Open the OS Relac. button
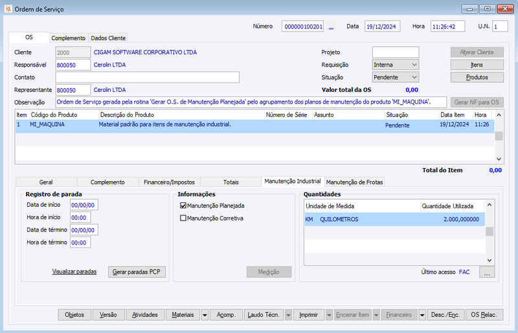Viewport: 518px width, 333px height. pyautogui.click(x=484, y=315)
